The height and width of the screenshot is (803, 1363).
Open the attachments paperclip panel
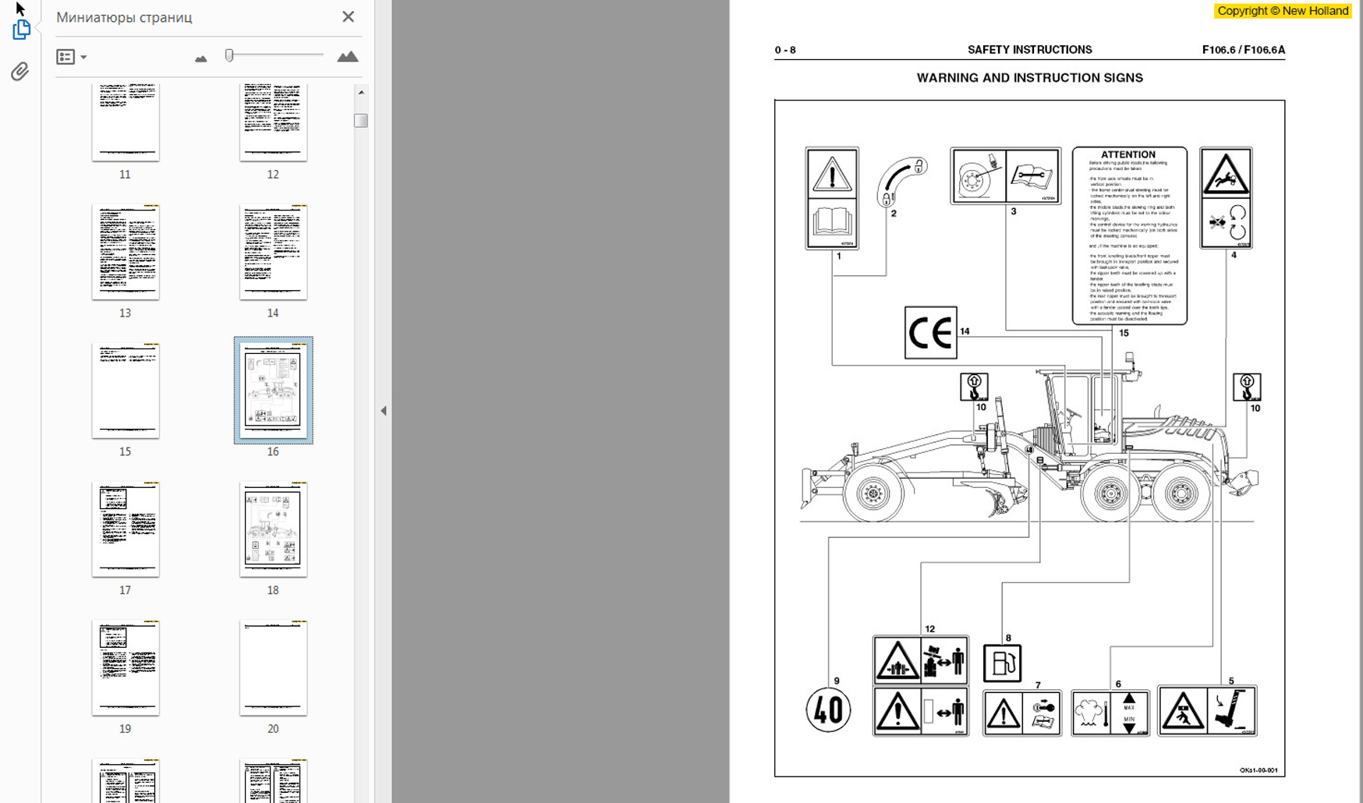coord(20,72)
